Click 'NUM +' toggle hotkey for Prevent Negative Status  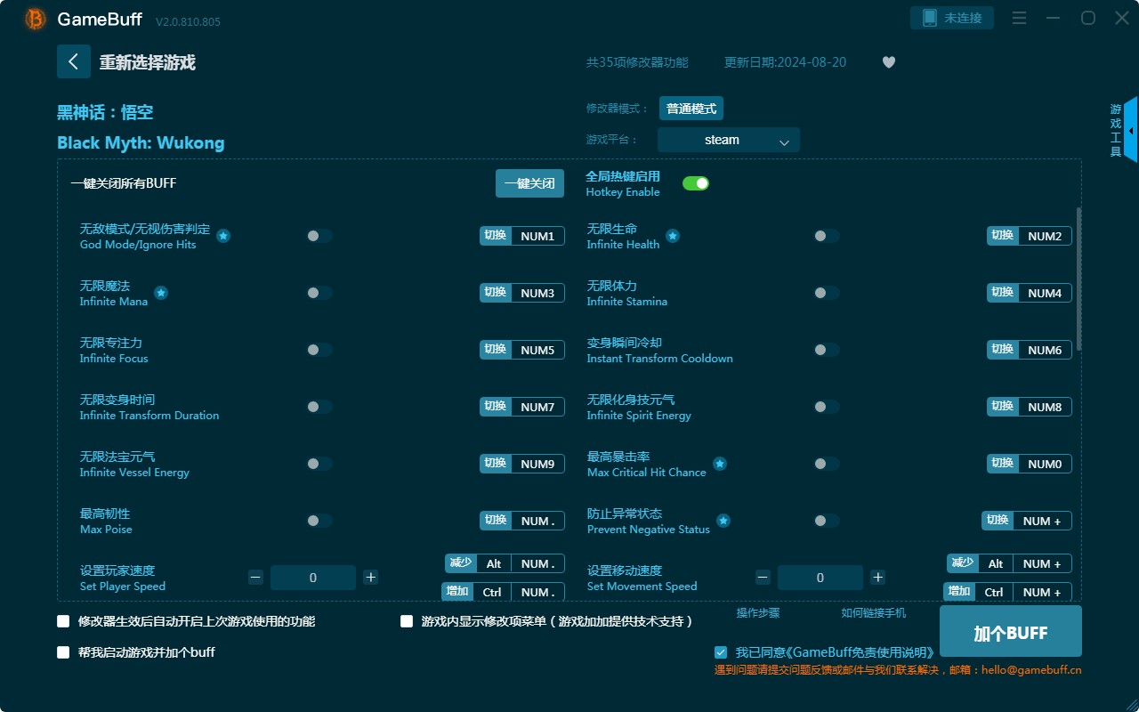[1042, 521]
